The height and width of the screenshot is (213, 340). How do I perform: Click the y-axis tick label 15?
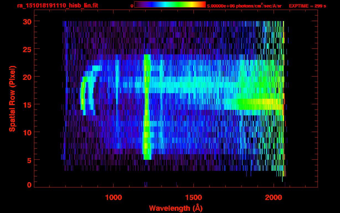point(27,105)
